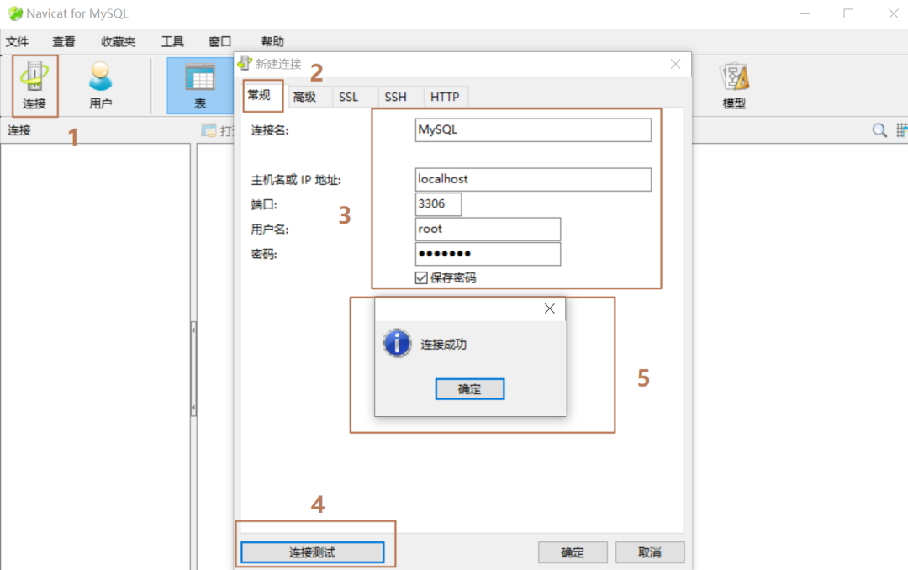Switch to the SSL tab

click(x=349, y=97)
